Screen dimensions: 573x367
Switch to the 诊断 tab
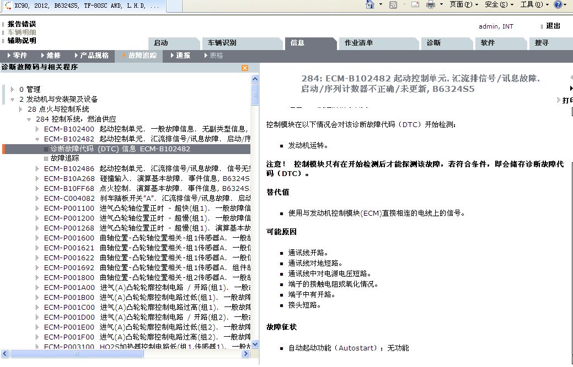click(x=433, y=43)
